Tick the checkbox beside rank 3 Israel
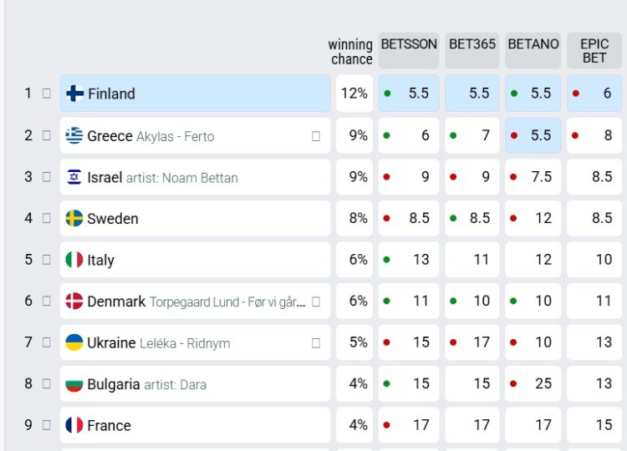Screen dimensions: 627x451 pyautogui.click(x=47, y=177)
